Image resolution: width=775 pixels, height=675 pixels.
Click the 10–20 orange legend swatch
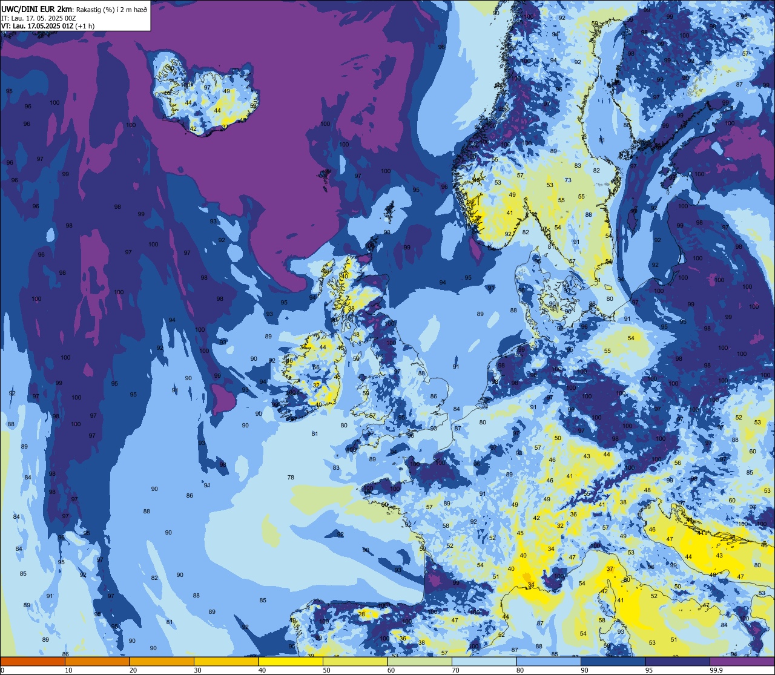click(x=97, y=661)
